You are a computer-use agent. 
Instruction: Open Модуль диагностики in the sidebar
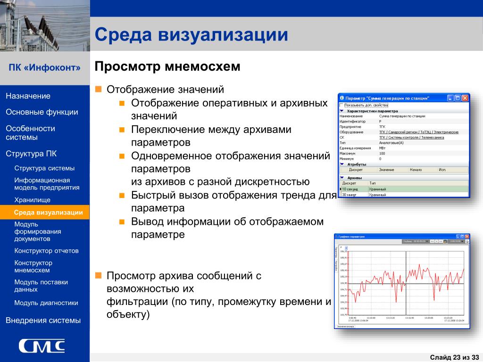[x=46, y=303]
